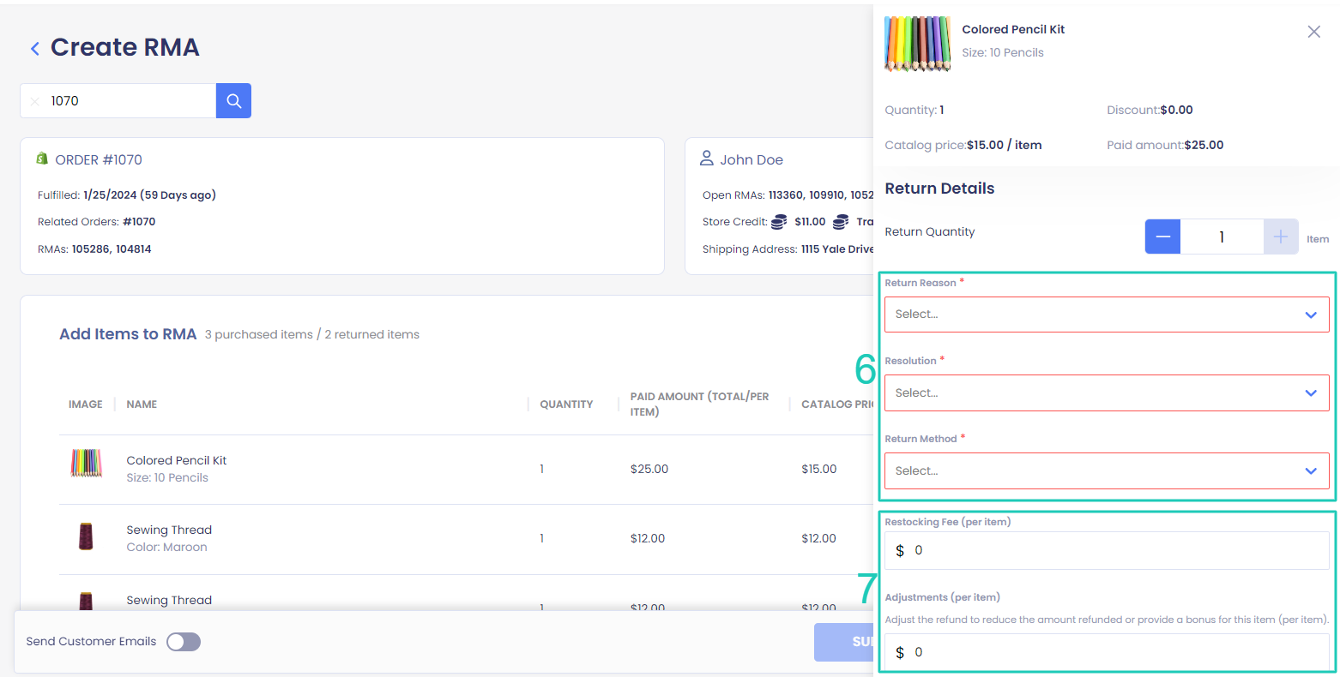Click the $25.00 paid amount cell
1340x677 pixels.
(x=649, y=469)
